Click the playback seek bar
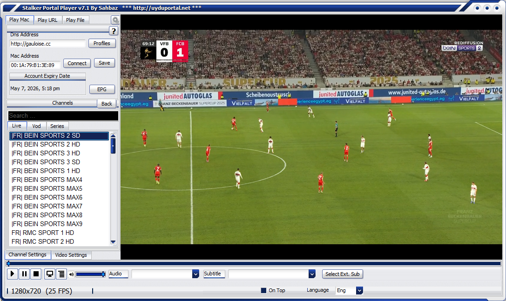The width and height of the screenshot is (506, 301). pos(254,264)
